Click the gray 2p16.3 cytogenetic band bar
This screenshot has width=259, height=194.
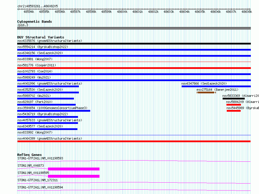click(x=134, y=28)
